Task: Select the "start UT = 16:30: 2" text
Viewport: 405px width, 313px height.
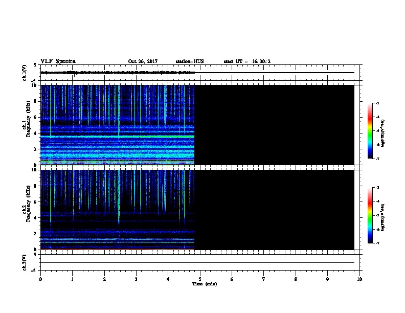Action: [x=247, y=61]
